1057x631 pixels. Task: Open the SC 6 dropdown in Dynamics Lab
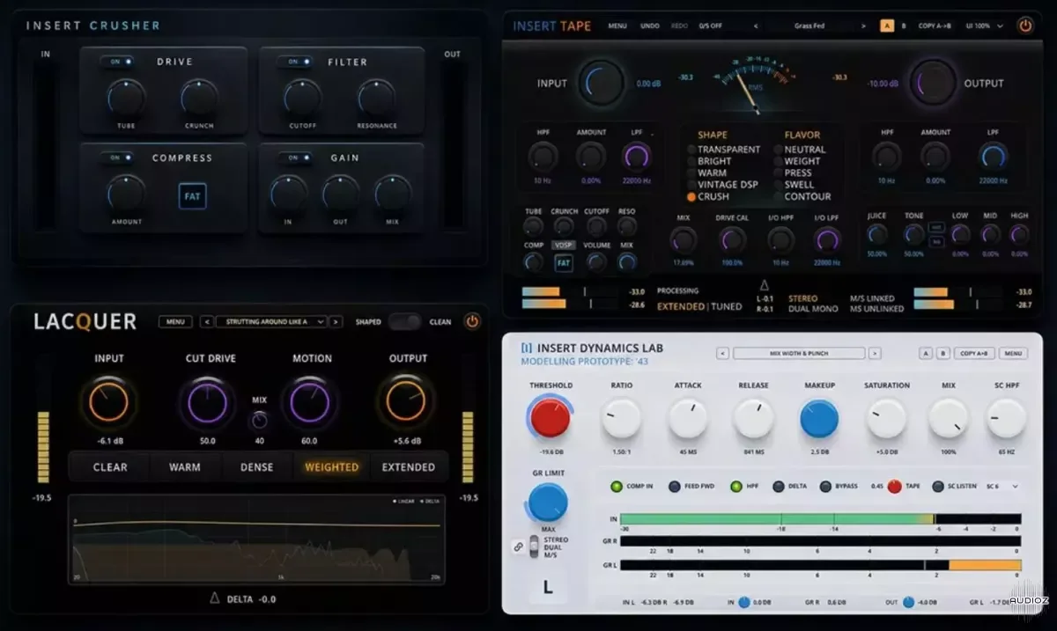1002,486
